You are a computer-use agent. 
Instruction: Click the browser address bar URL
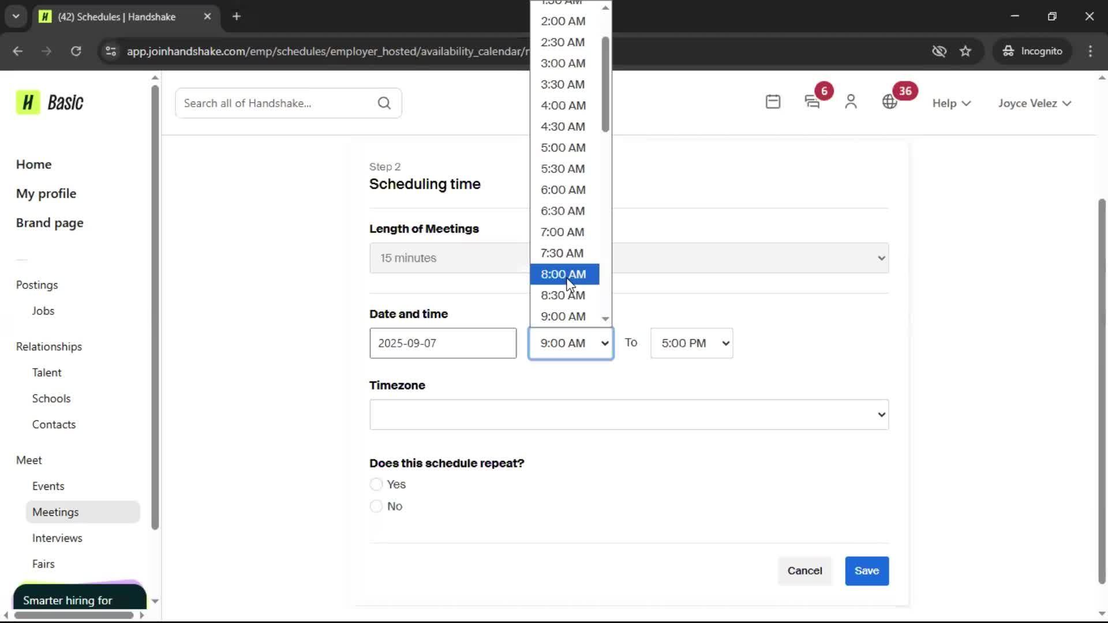point(328,51)
